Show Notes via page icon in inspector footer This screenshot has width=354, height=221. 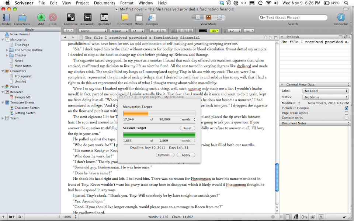point(288,217)
